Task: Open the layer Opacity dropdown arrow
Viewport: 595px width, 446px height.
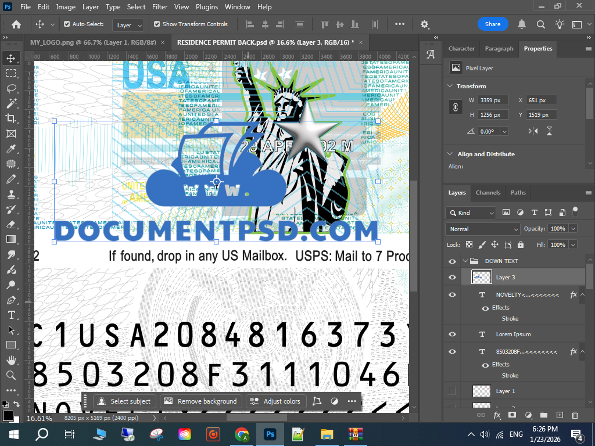Action: pyautogui.click(x=573, y=229)
